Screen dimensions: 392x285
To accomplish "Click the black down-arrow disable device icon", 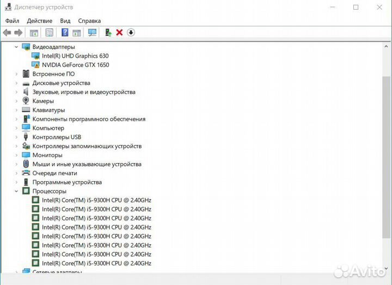I will tap(131, 33).
